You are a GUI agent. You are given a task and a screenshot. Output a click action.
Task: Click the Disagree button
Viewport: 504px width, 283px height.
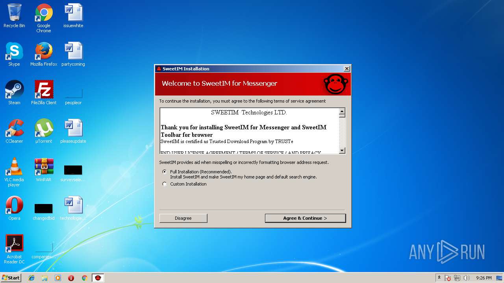pyautogui.click(x=183, y=218)
